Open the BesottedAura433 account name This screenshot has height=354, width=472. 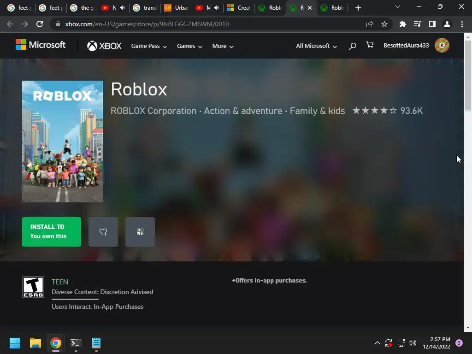tap(406, 46)
